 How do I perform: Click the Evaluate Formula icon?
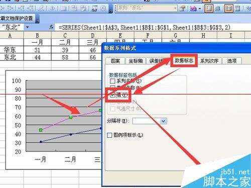103,8
